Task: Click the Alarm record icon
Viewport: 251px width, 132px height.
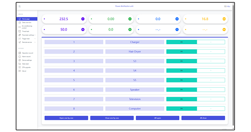Action: coord(20,57)
